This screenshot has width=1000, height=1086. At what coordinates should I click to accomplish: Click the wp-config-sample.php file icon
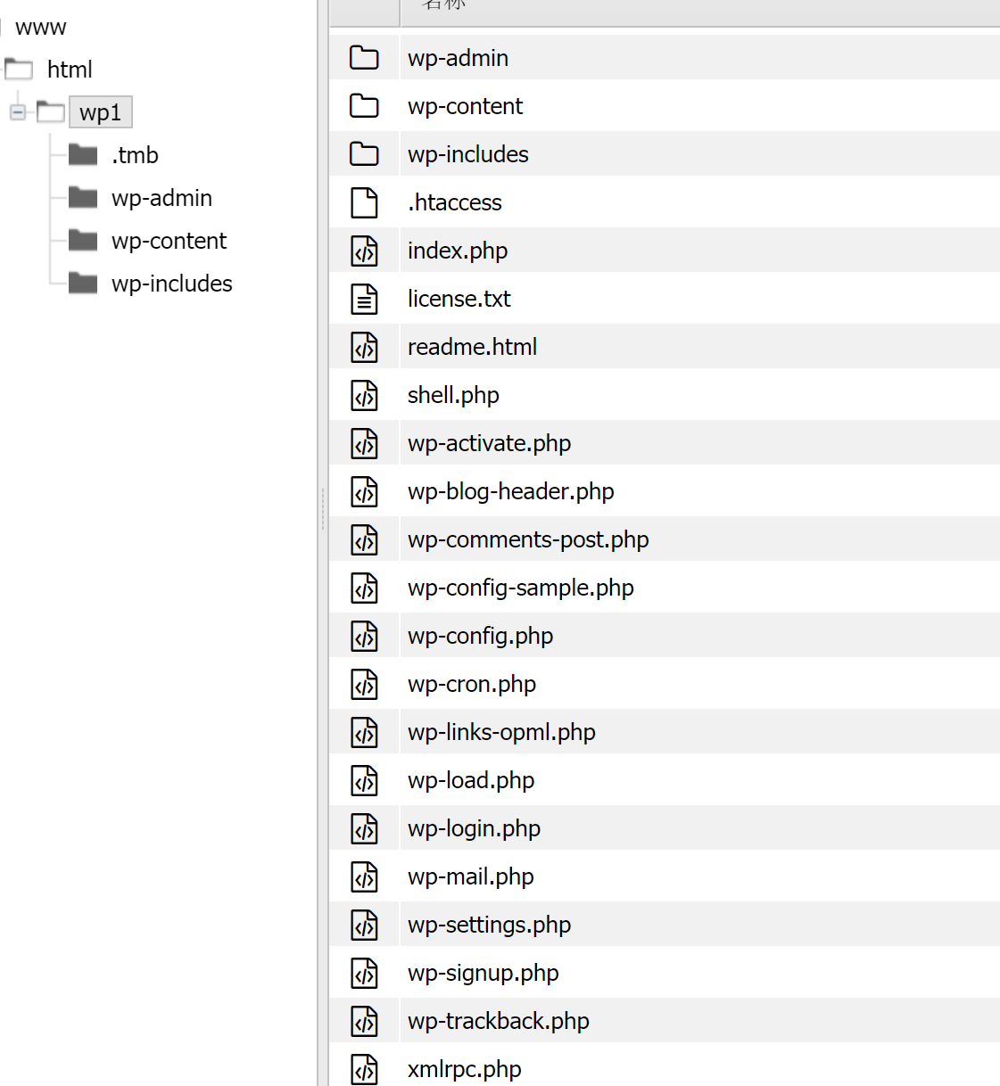364,588
